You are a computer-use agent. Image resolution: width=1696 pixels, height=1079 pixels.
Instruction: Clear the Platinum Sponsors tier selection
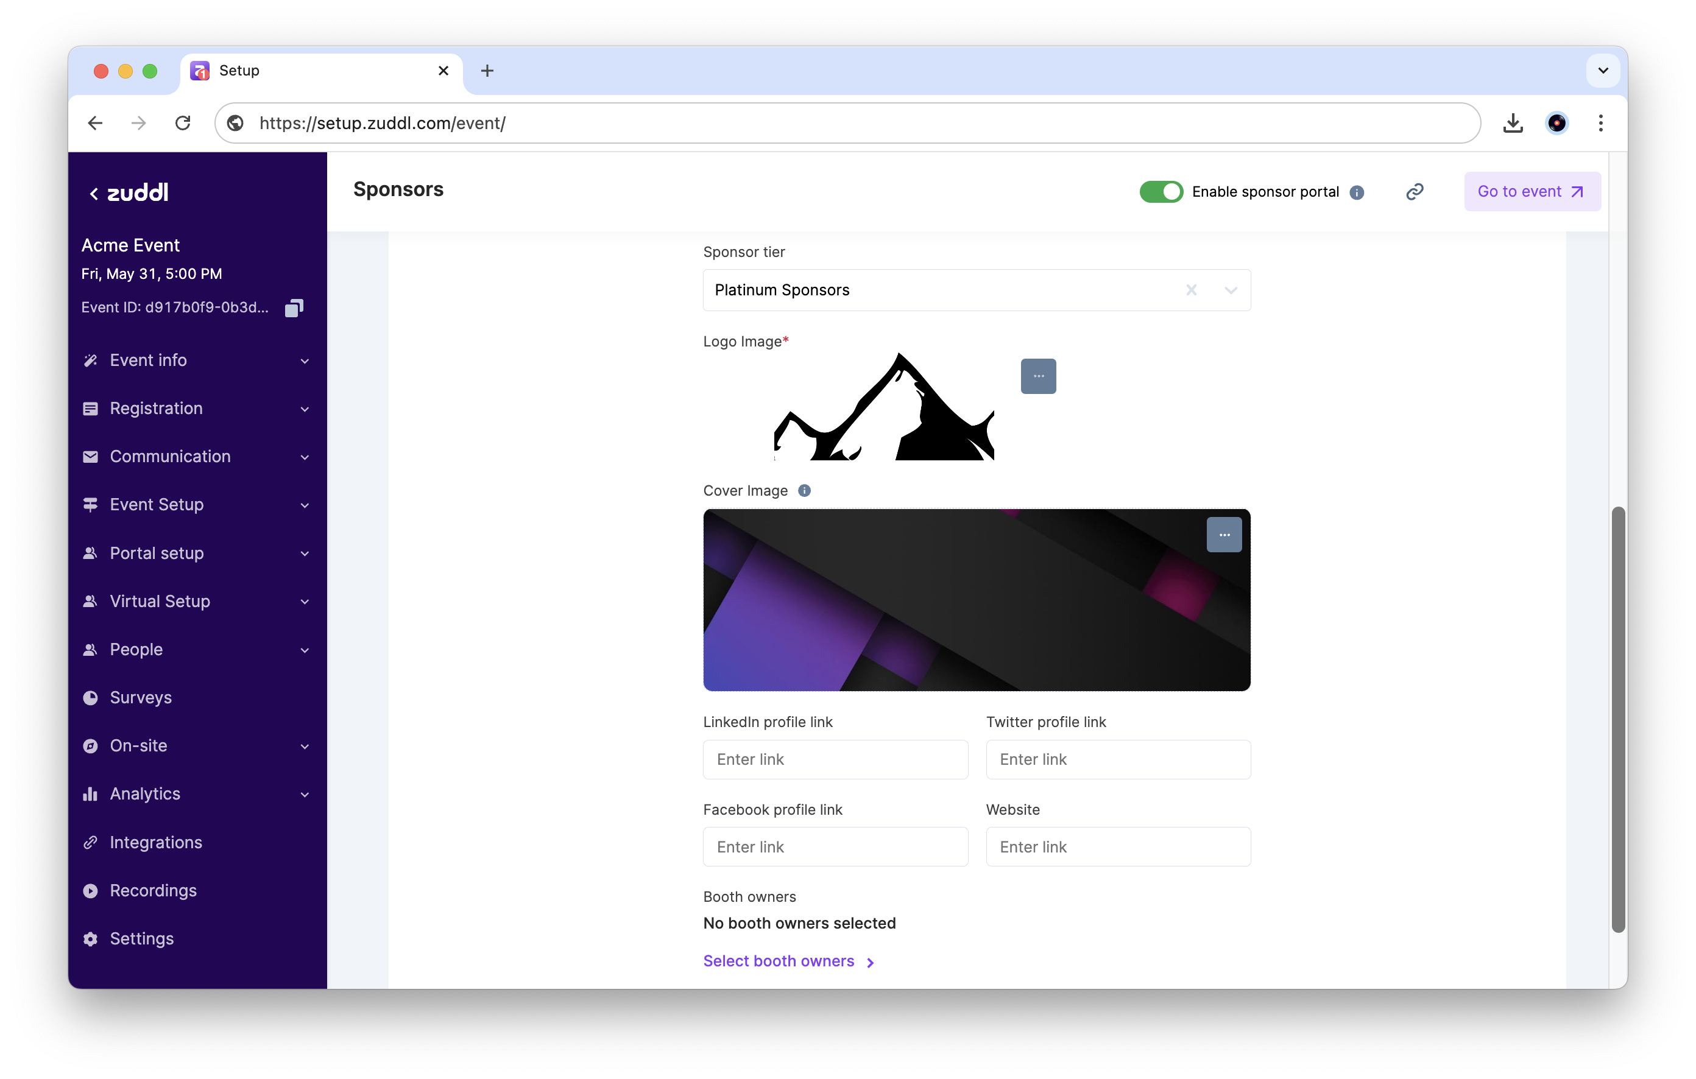coord(1191,290)
